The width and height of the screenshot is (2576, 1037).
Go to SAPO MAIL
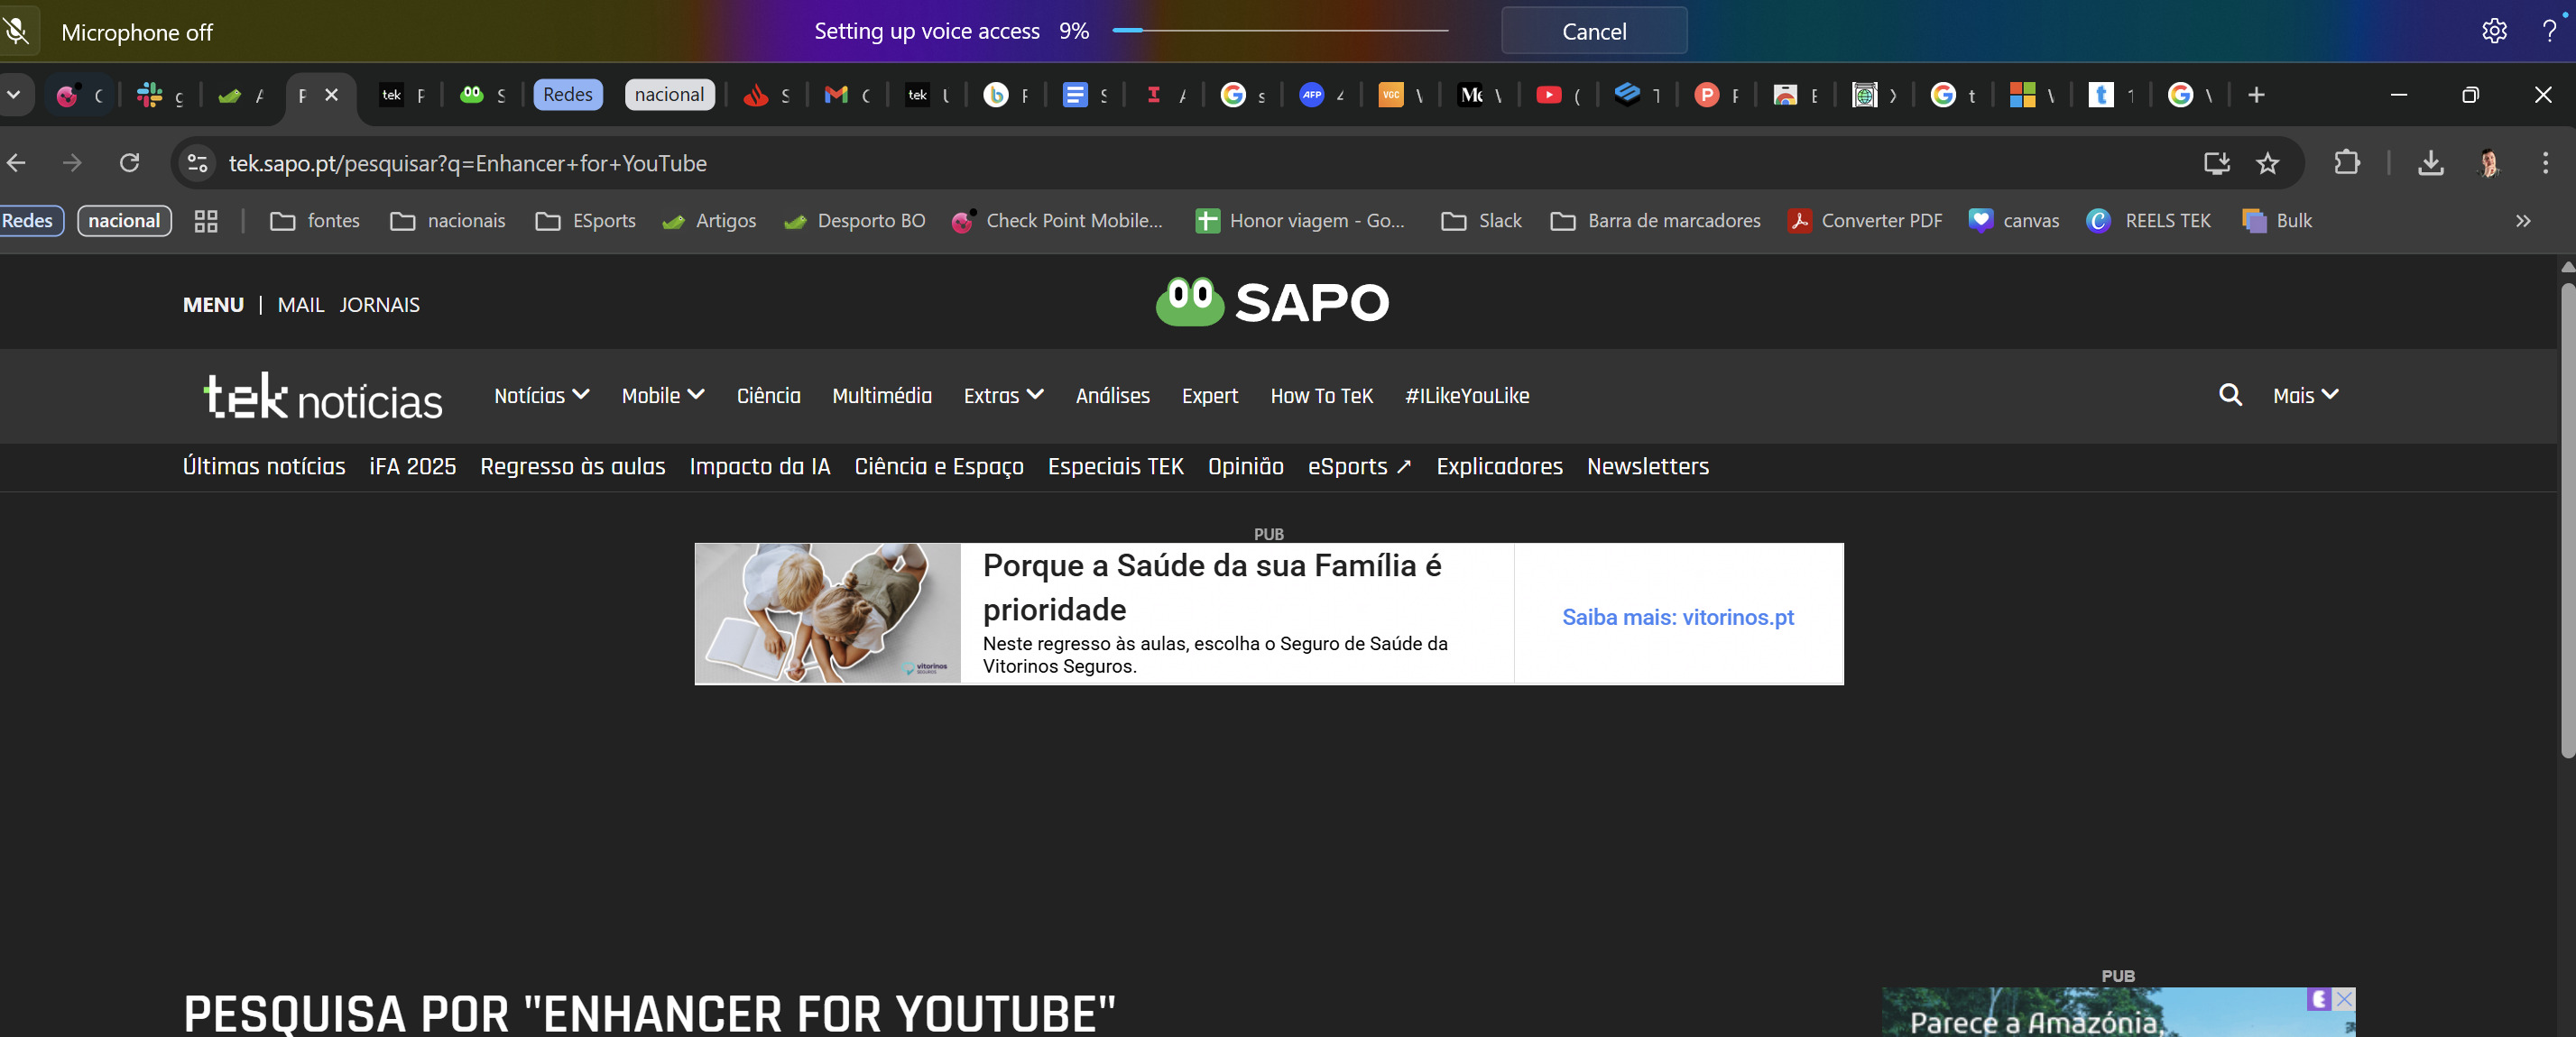pyautogui.click(x=301, y=305)
